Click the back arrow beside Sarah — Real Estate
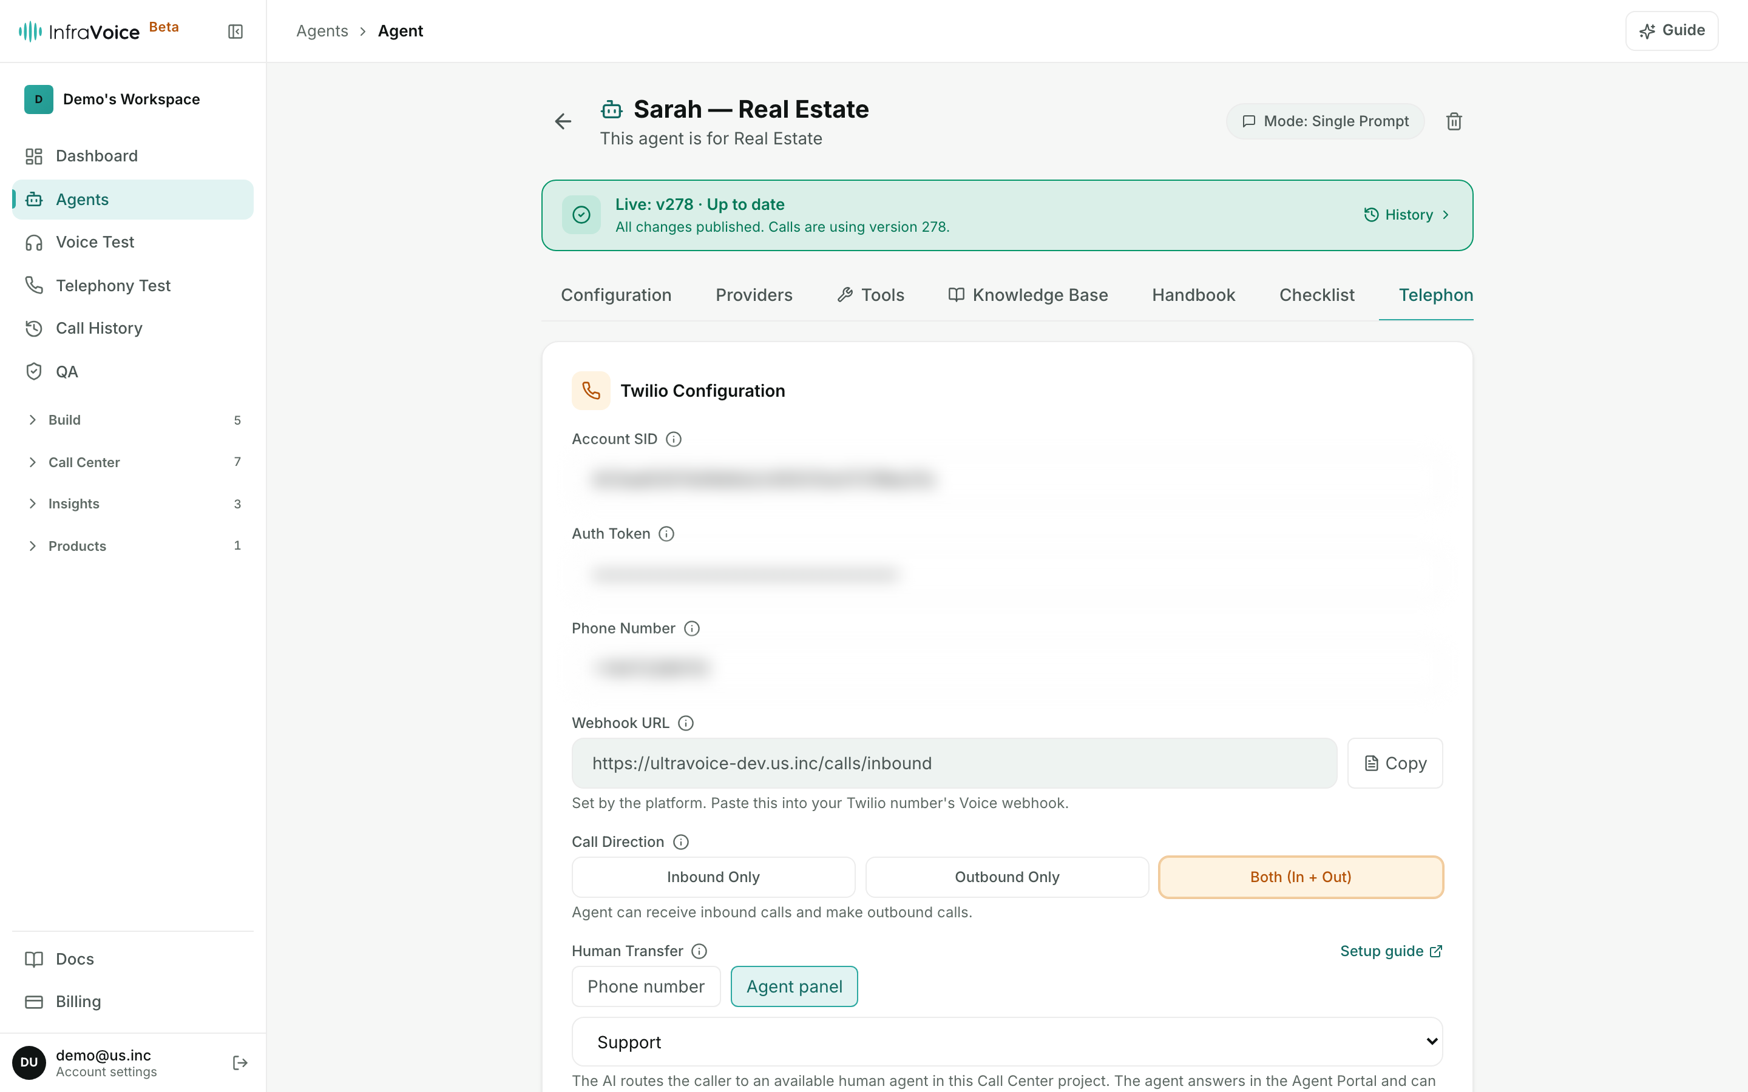 tap(563, 121)
